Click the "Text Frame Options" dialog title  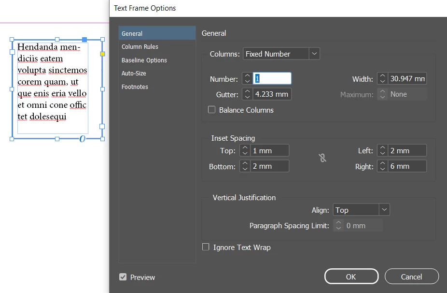145,8
